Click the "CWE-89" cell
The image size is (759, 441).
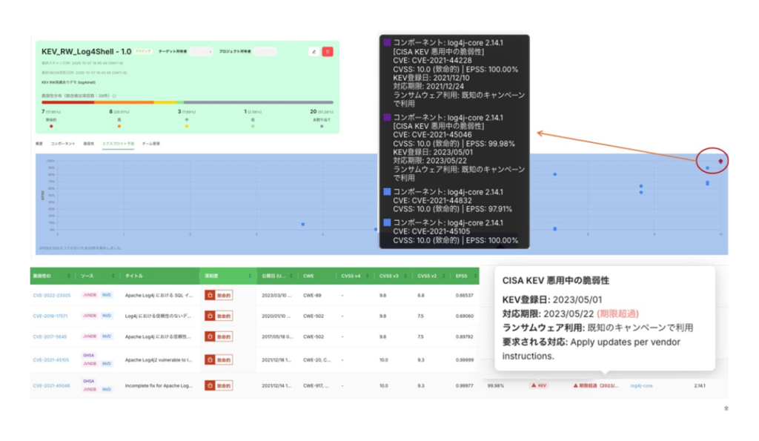pos(312,295)
